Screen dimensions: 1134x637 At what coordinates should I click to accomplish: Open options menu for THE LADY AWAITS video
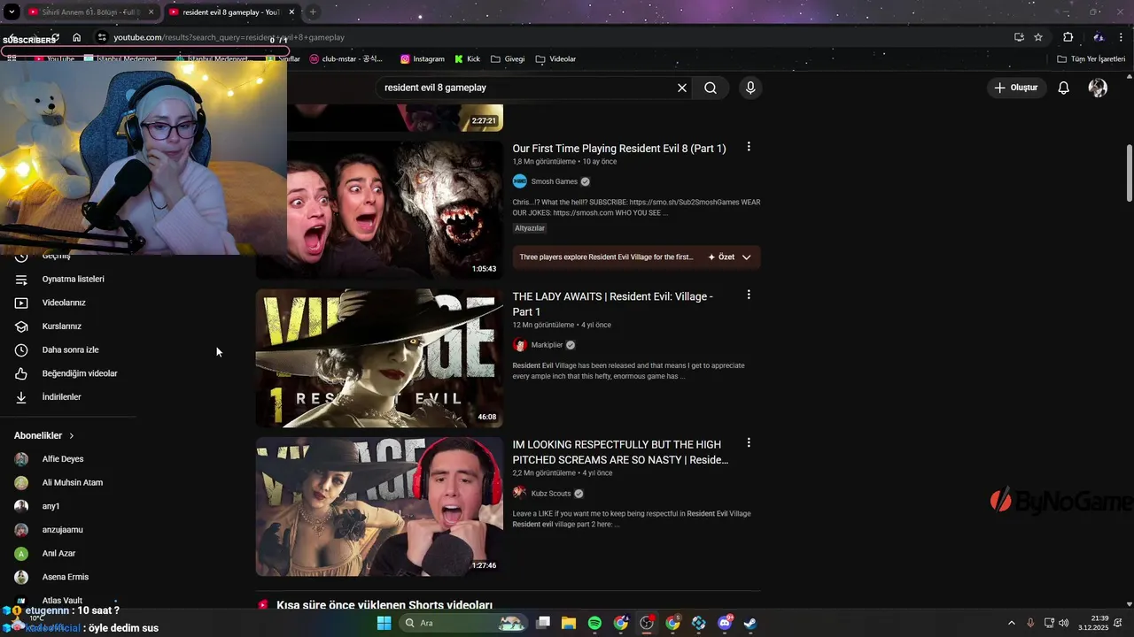749,295
